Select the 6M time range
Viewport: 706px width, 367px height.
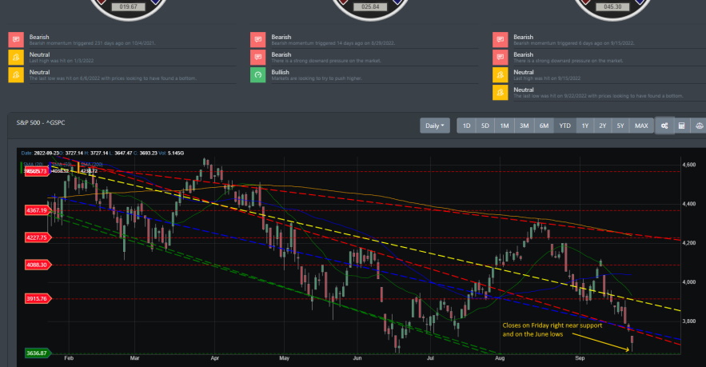click(544, 126)
